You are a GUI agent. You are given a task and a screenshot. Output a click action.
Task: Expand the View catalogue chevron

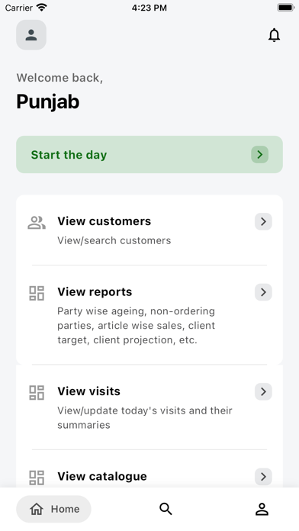coord(263,477)
